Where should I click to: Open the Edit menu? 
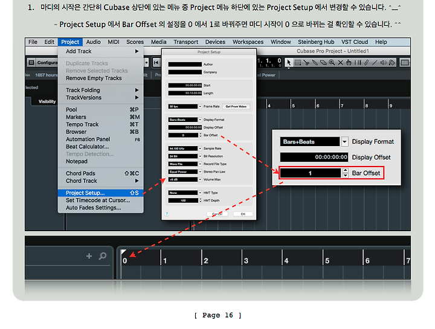click(49, 42)
